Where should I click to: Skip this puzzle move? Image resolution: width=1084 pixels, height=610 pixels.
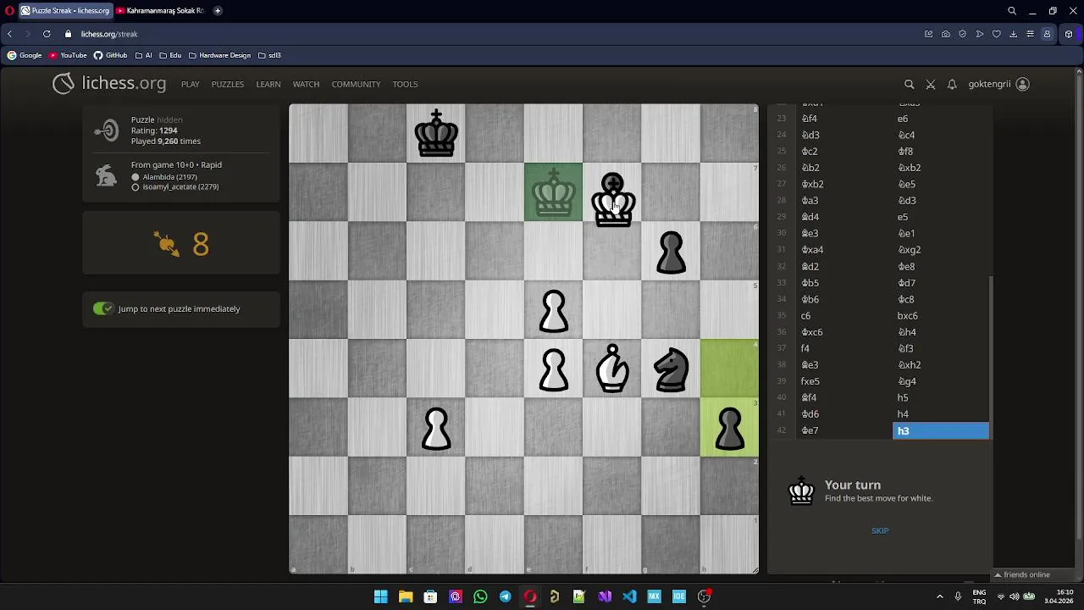tap(880, 530)
